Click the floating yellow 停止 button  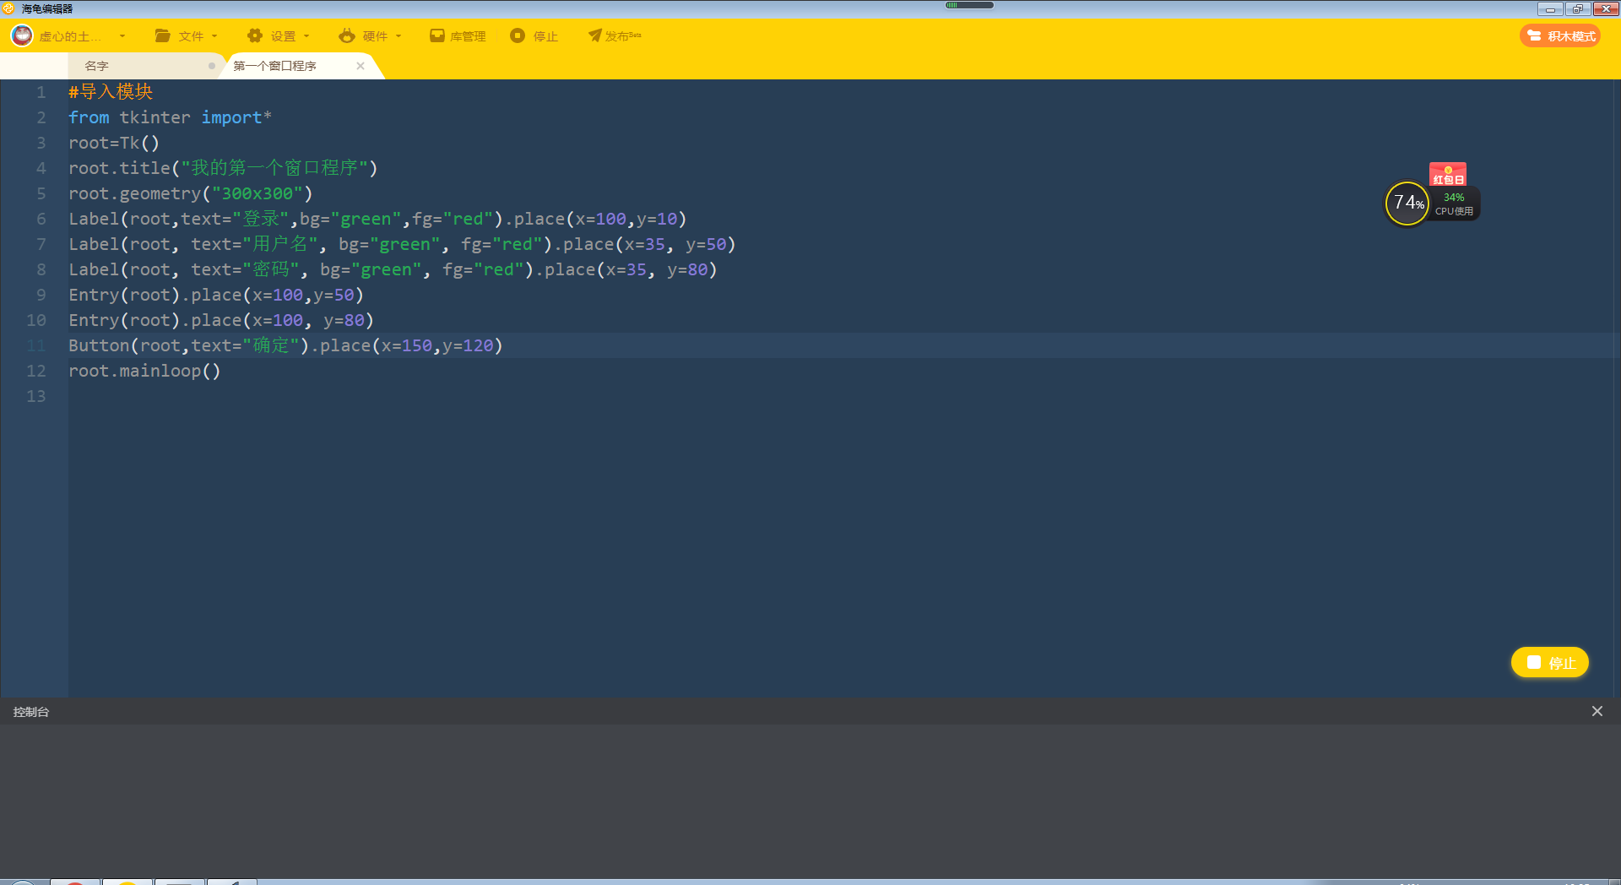coord(1550,663)
